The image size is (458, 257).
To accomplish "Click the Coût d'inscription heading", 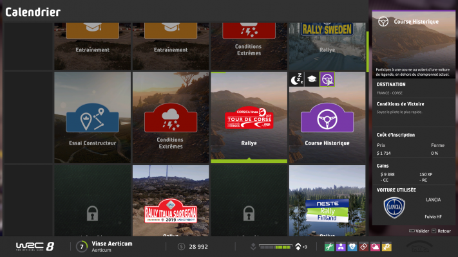I will [396, 135].
